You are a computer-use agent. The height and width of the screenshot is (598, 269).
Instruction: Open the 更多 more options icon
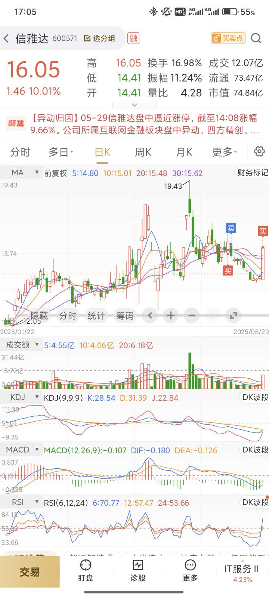coord(190,571)
